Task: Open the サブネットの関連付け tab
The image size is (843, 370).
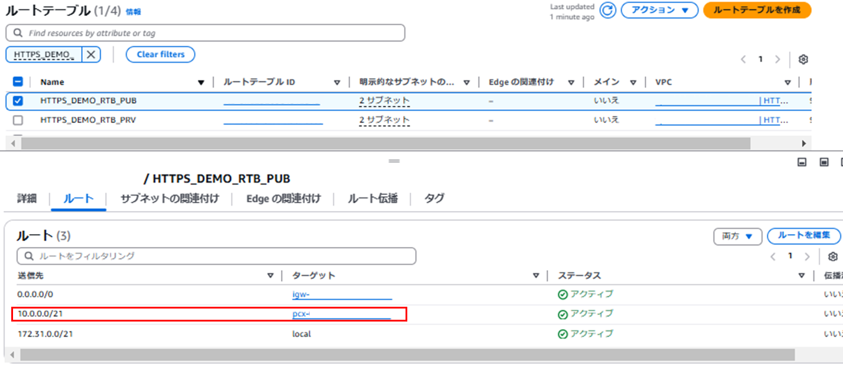Action: (x=169, y=199)
